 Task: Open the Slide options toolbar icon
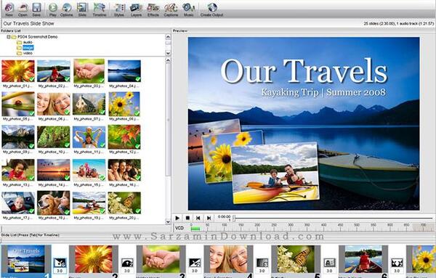pos(82,9)
